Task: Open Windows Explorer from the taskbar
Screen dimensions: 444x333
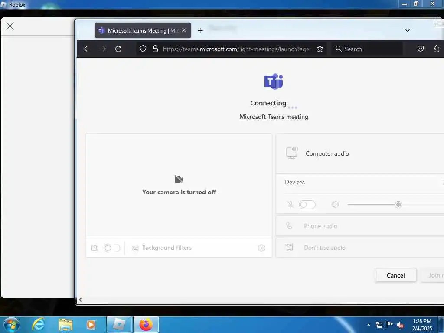Action: coord(65,324)
